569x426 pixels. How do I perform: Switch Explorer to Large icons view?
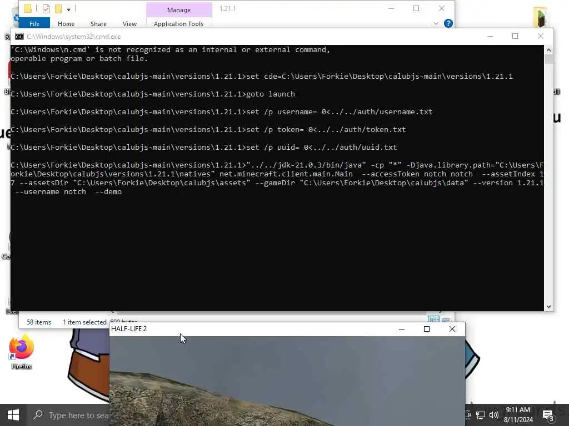pyautogui.click(x=446, y=319)
